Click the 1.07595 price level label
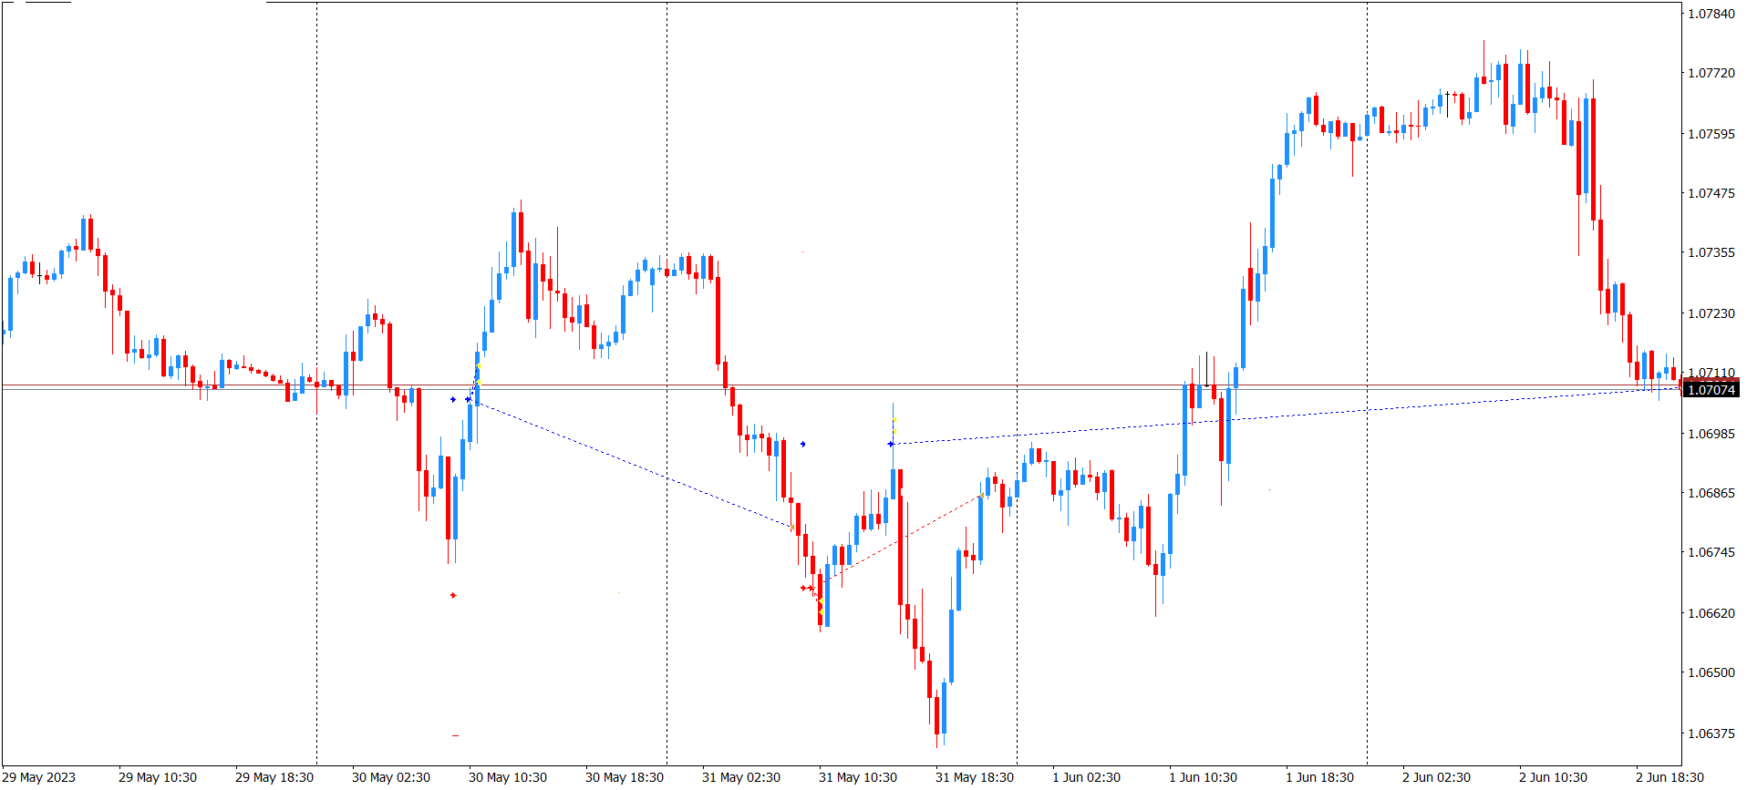 pyautogui.click(x=1711, y=134)
